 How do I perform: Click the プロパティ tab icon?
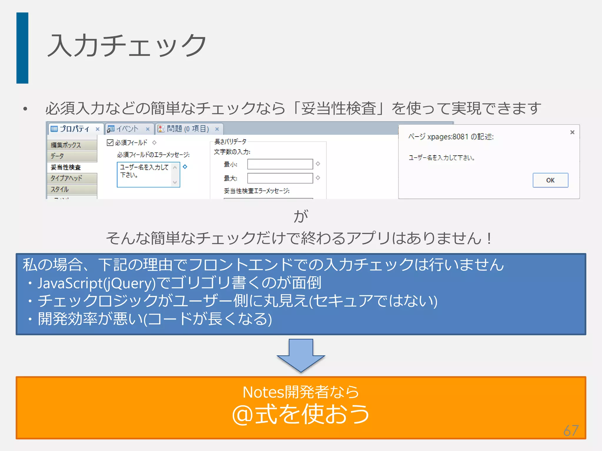click(x=54, y=129)
